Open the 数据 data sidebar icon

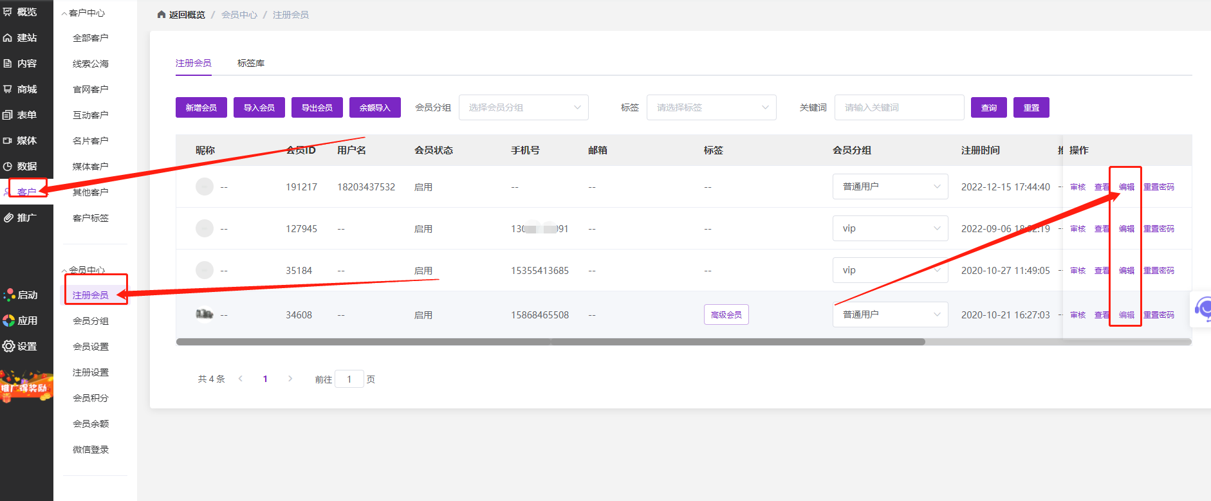point(8,167)
